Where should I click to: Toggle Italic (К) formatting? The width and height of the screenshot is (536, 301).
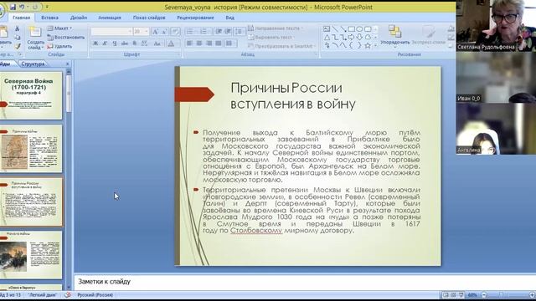tap(105, 43)
